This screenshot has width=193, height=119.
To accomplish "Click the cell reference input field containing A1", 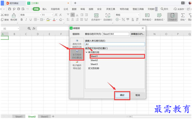I will [115, 44].
